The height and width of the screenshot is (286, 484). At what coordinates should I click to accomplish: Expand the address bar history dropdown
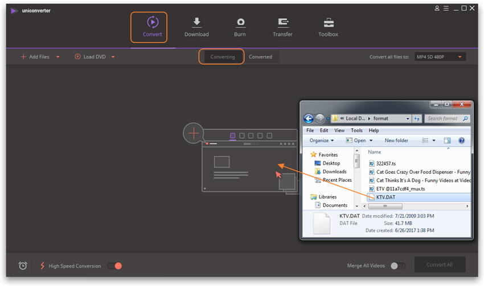408,119
